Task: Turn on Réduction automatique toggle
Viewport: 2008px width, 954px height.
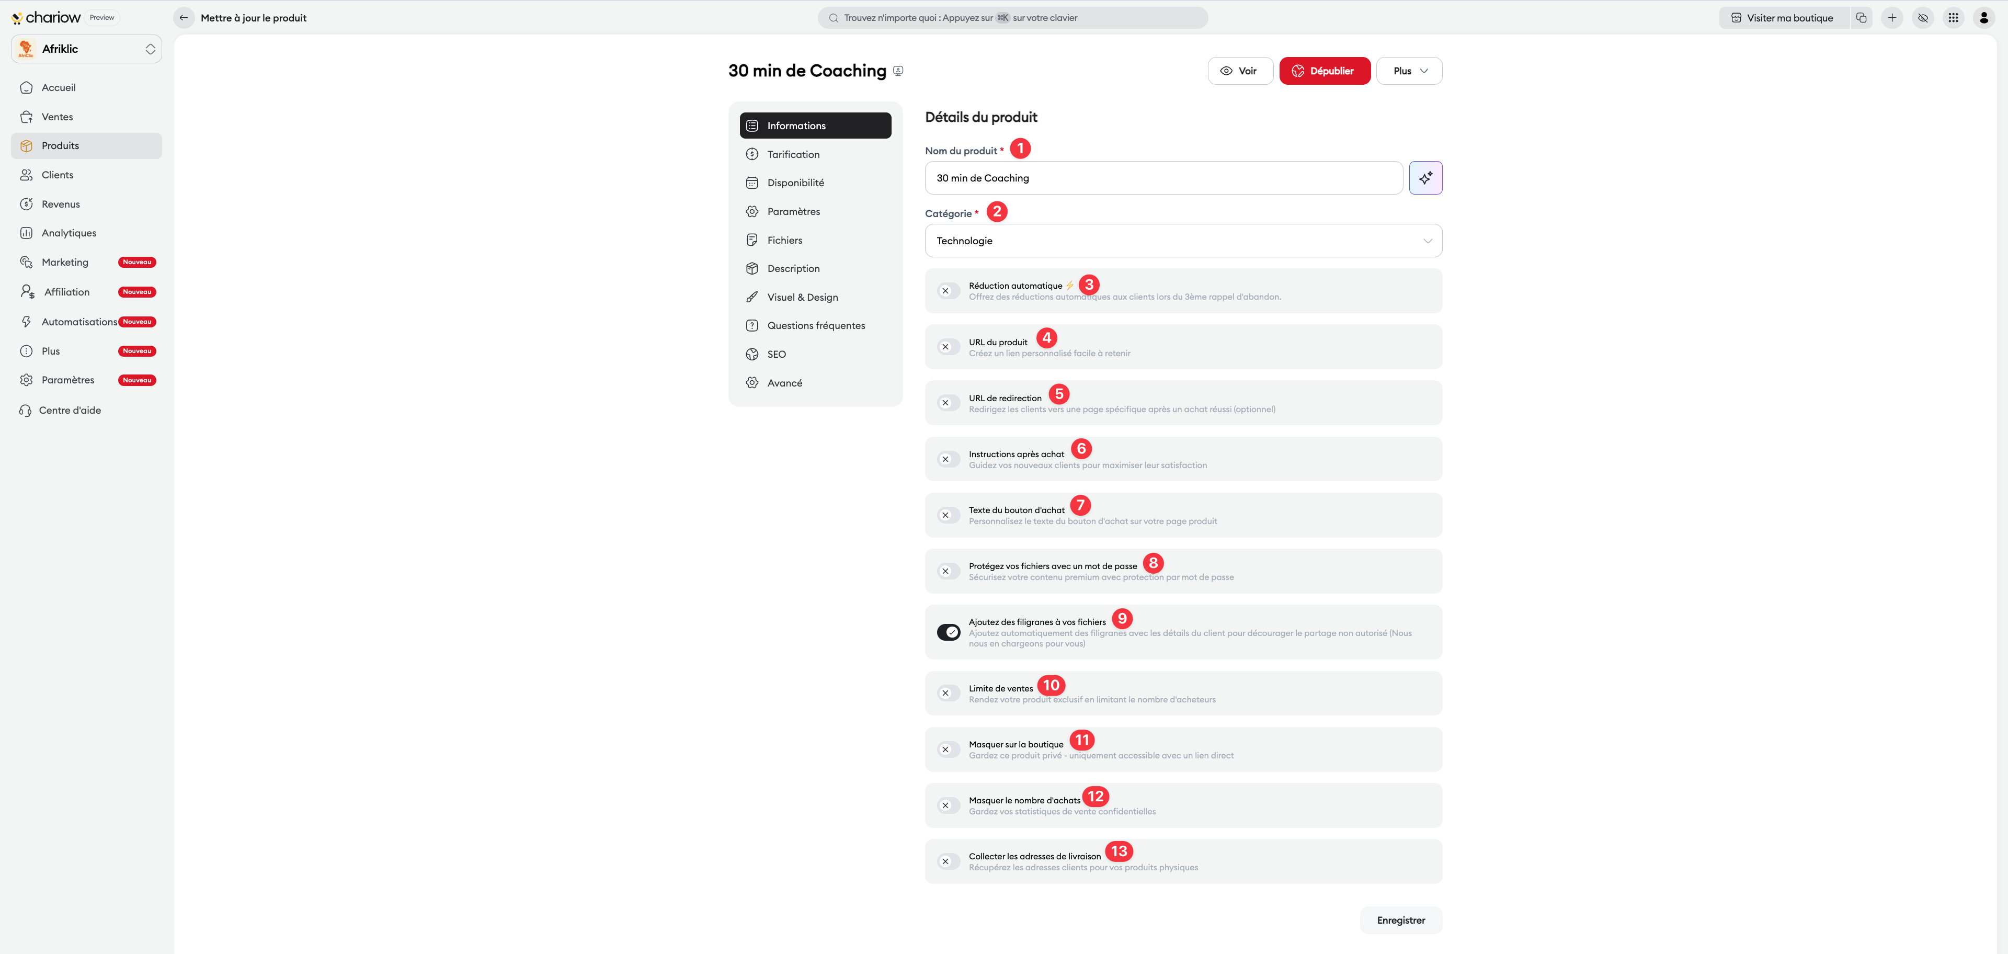Action: (948, 291)
